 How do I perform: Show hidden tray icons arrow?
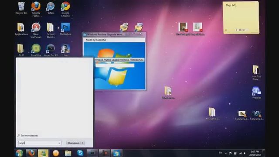point(226,153)
